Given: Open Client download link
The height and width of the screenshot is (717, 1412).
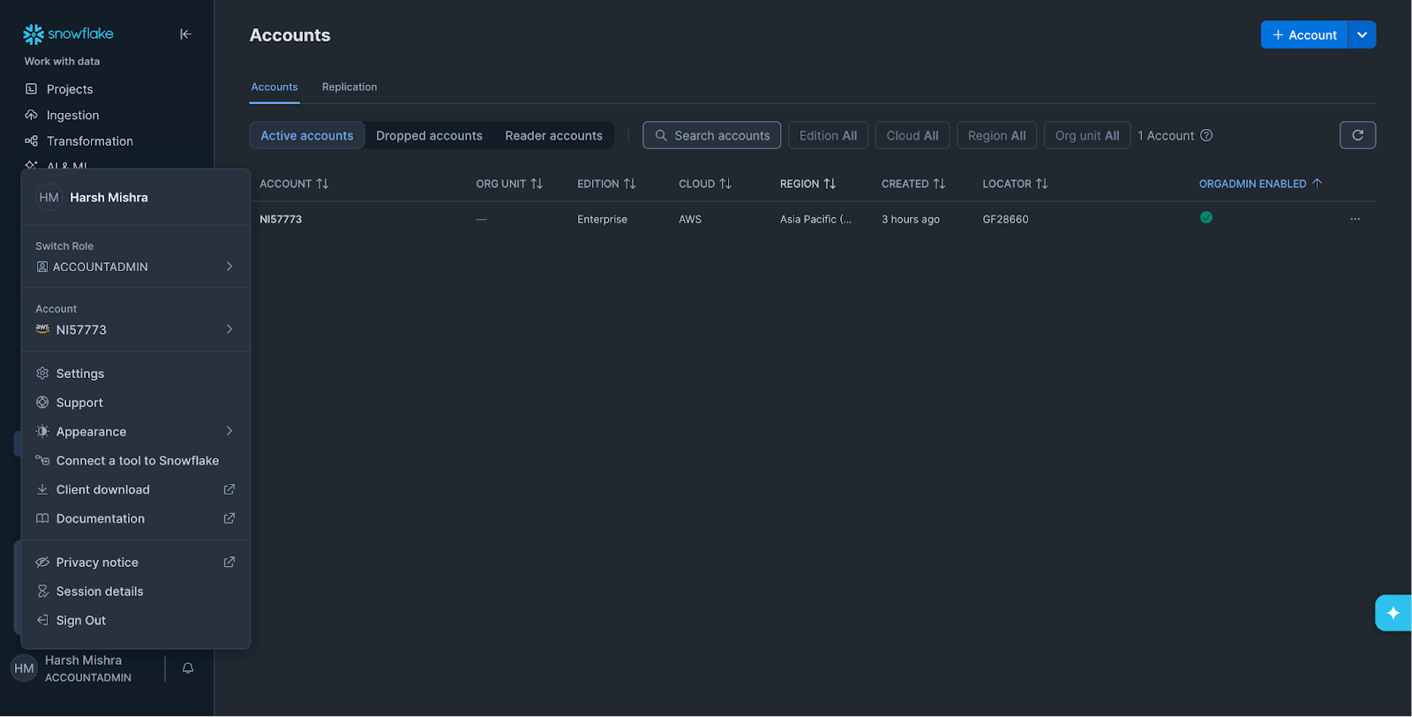Looking at the screenshot, I should click(x=136, y=490).
